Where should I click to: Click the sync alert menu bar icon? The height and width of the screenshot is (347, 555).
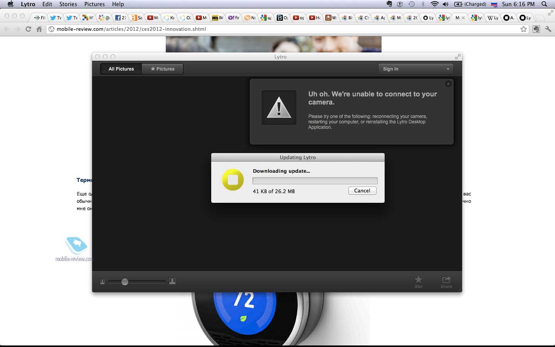(400, 4)
